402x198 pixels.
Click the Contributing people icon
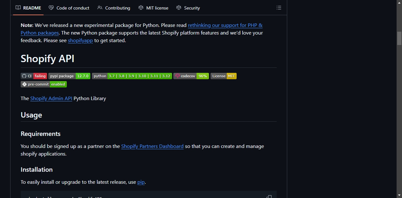click(100, 8)
